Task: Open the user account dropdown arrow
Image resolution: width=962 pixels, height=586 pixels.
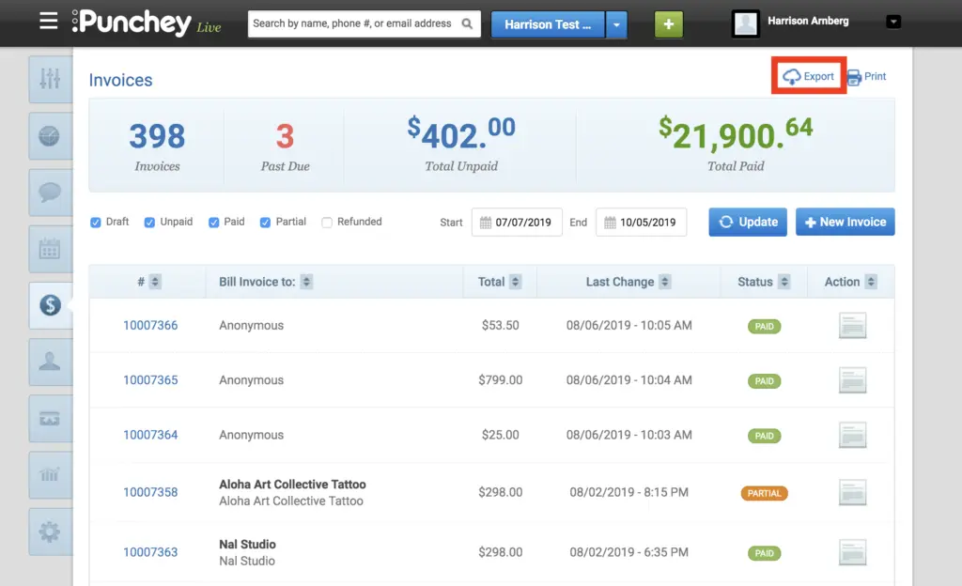Action: (x=893, y=22)
